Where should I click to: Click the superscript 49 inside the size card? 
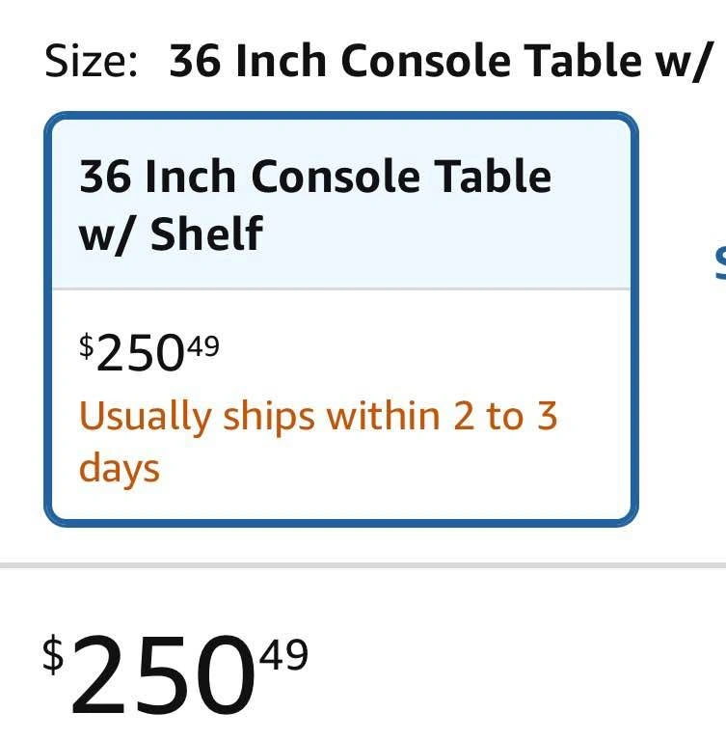(x=202, y=345)
